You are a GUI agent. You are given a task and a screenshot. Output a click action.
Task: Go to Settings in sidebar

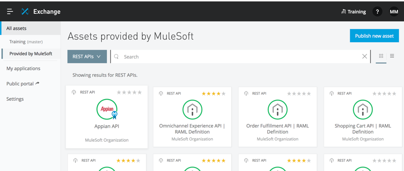coord(15,99)
